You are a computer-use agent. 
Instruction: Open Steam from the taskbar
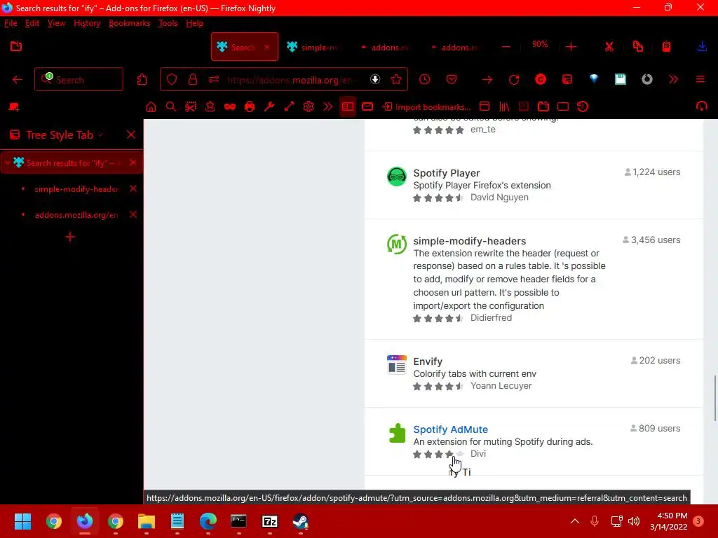pyautogui.click(x=300, y=521)
